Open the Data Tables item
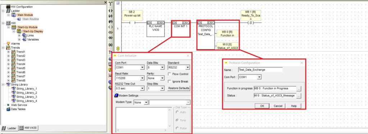Viewport: 368px width, 134px height. 18,109
